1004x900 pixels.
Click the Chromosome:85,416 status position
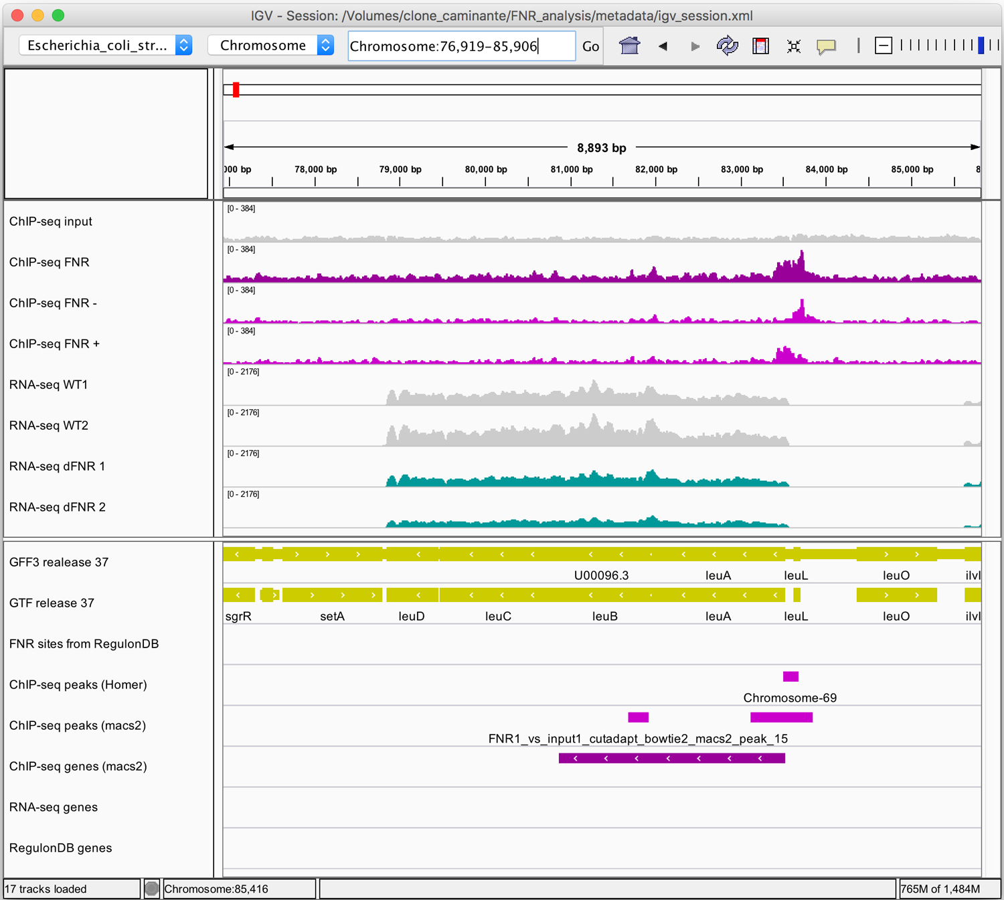click(x=216, y=889)
